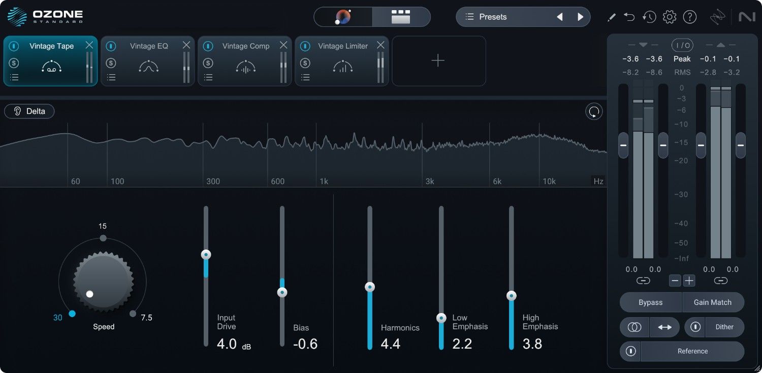Select the Vintage Comp module tab
The image size is (762, 373).
(x=245, y=46)
